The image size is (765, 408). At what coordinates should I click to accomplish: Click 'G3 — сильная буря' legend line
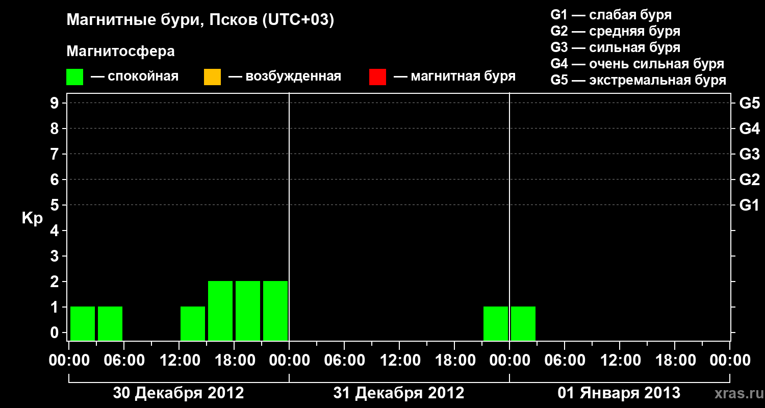616,47
